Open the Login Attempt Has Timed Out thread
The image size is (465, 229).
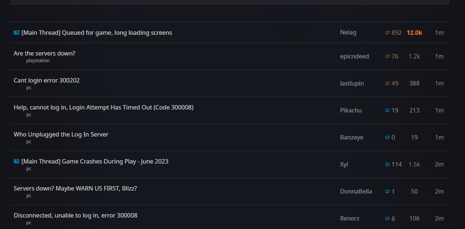103,107
